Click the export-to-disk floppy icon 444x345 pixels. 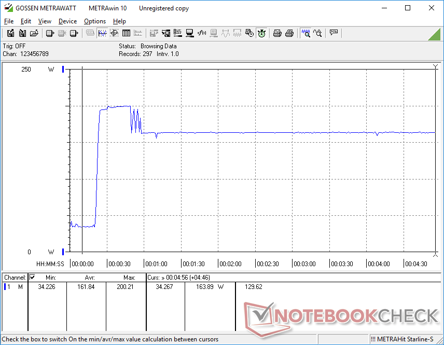pos(10,33)
